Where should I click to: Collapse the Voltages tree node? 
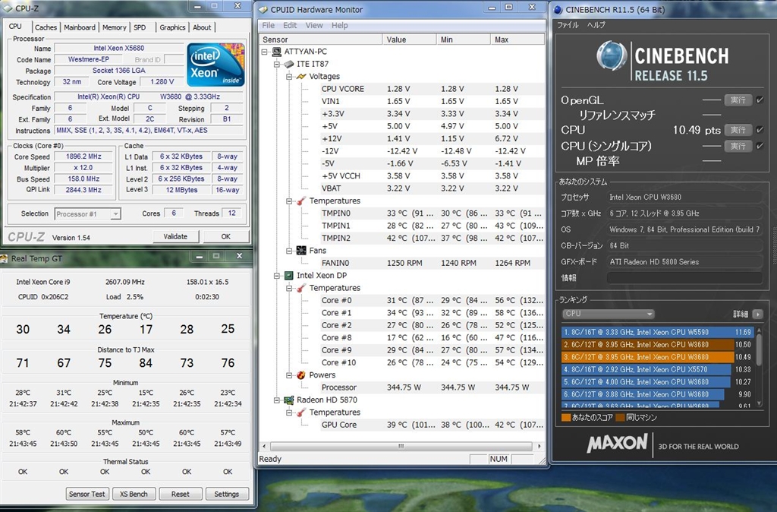pos(289,77)
